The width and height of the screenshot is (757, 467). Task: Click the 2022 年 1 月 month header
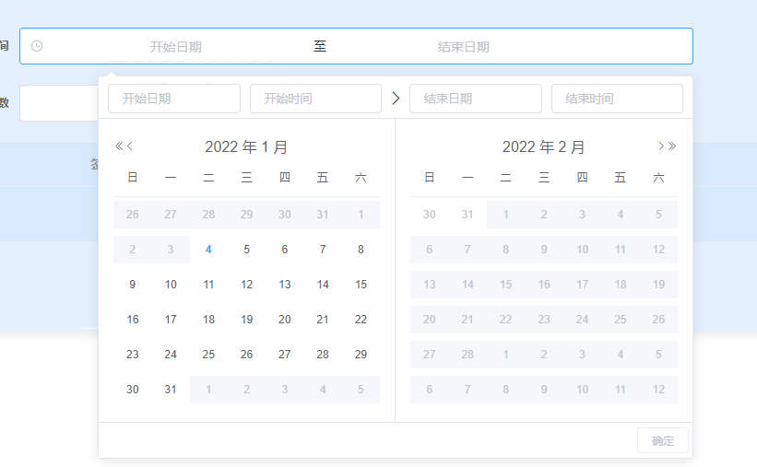point(246,146)
